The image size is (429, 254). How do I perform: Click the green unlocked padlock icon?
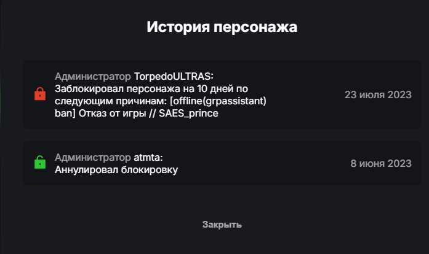point(39,163)
